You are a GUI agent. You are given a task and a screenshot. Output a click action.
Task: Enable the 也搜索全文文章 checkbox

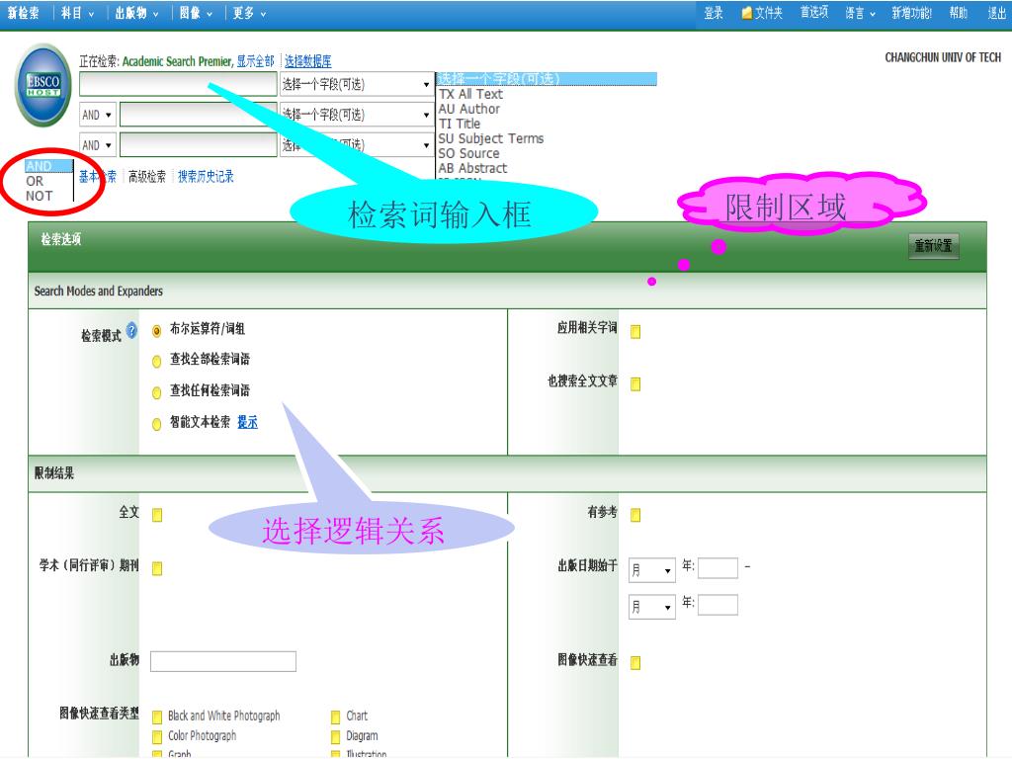click(635, 384)
